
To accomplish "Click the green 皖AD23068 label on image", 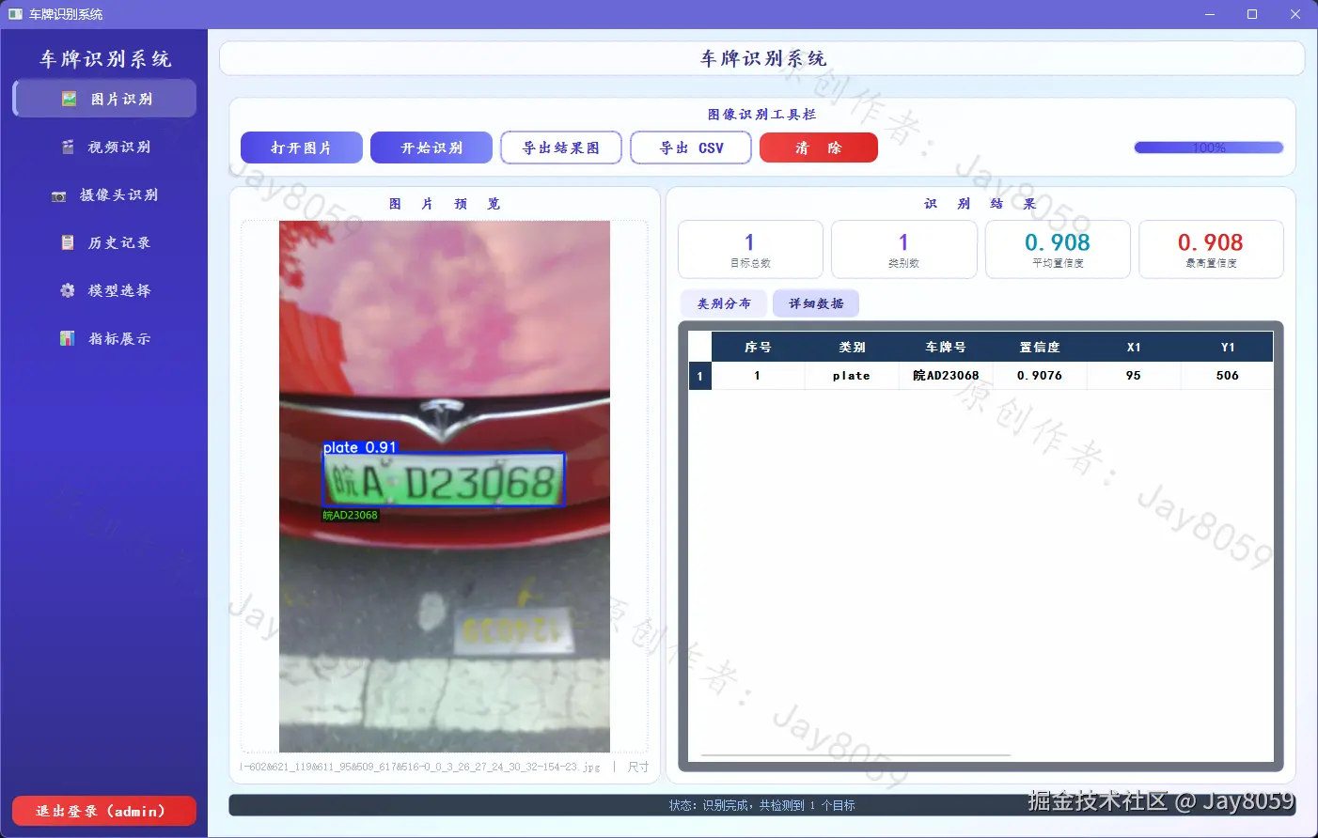I will point(350,515).
